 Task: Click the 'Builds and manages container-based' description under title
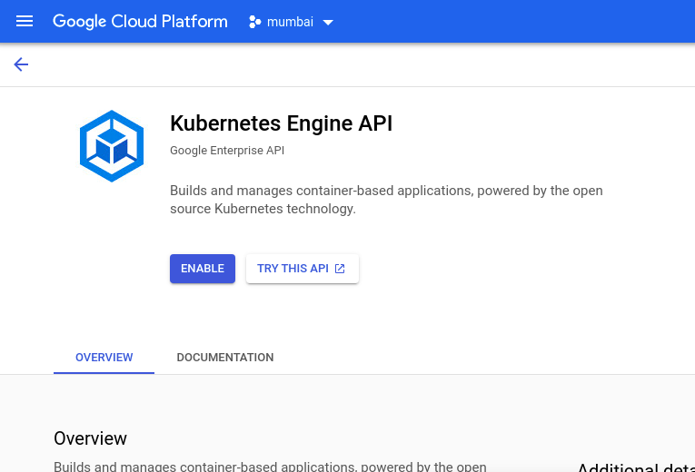point(386,200)
